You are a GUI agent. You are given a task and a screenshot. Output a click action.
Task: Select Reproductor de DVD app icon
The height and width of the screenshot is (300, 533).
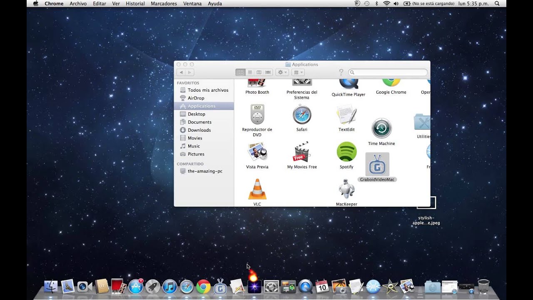(257, 115)
